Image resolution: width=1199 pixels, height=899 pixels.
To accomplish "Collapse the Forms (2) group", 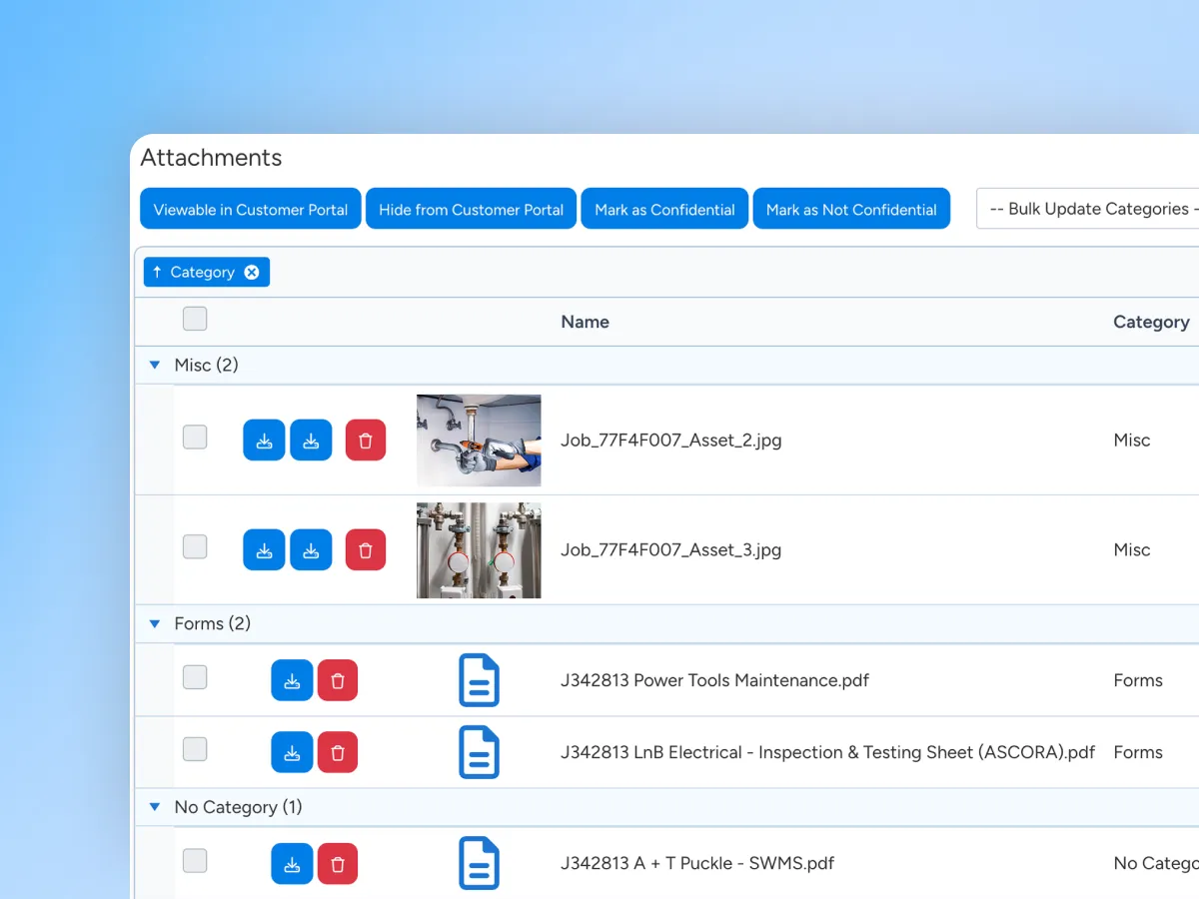I will (x=155, y=624).
